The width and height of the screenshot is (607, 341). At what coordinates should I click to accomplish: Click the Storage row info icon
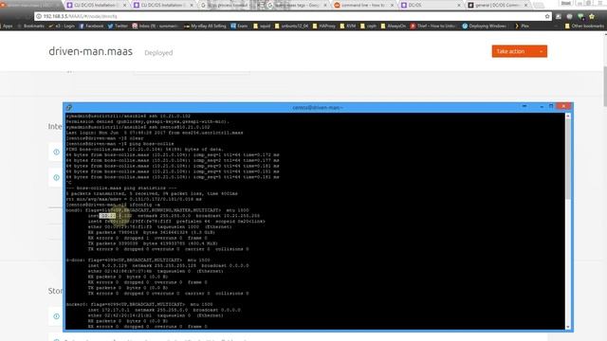[57, 316]
